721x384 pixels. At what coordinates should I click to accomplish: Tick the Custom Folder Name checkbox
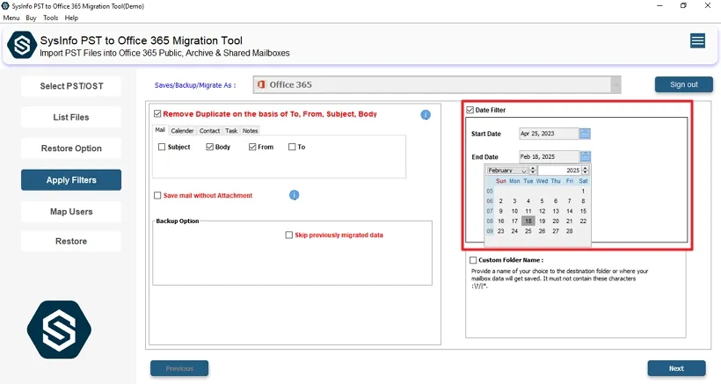tap(473, 260)
